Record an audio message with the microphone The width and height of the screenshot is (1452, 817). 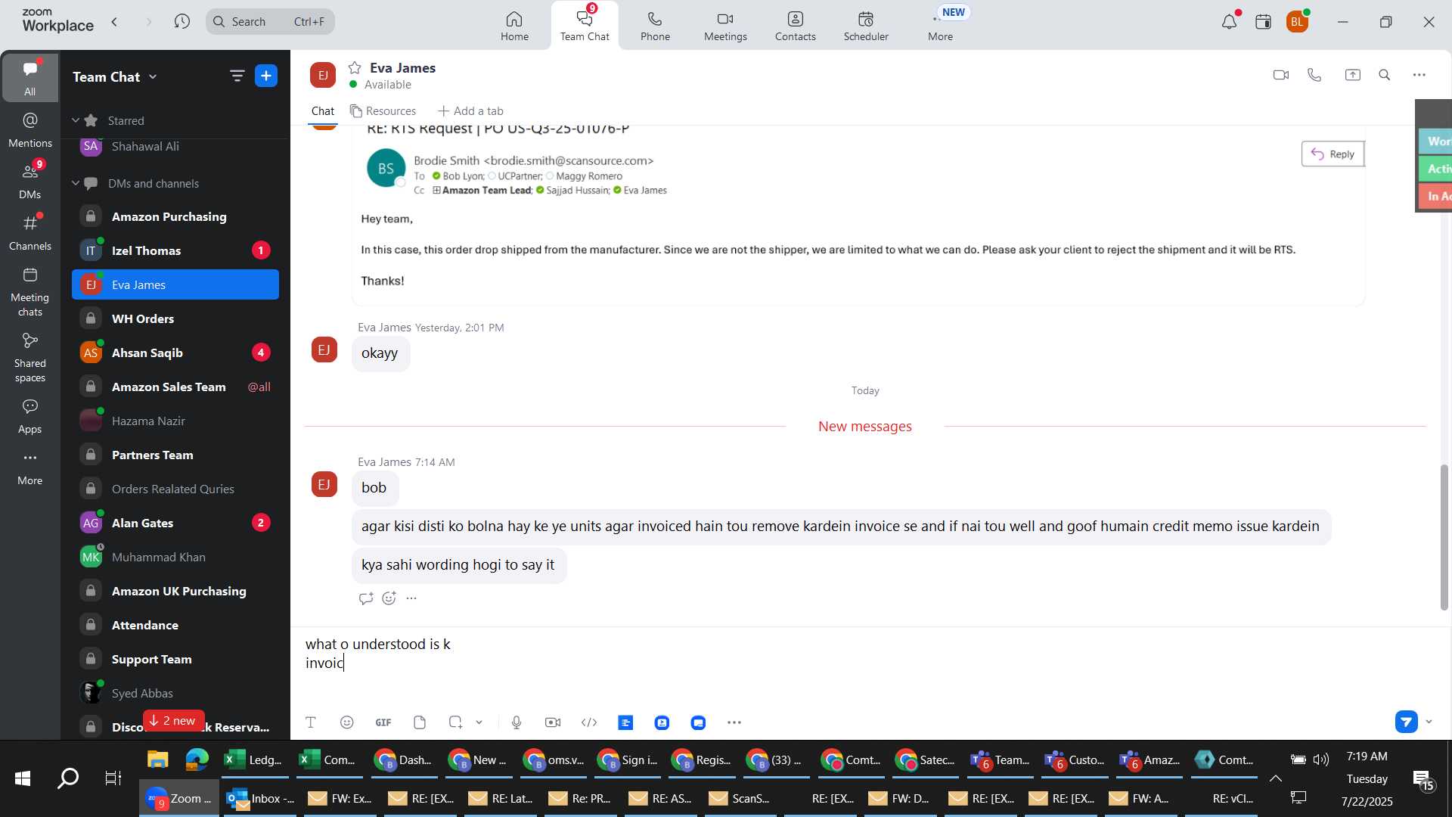(x=517, y=722)
